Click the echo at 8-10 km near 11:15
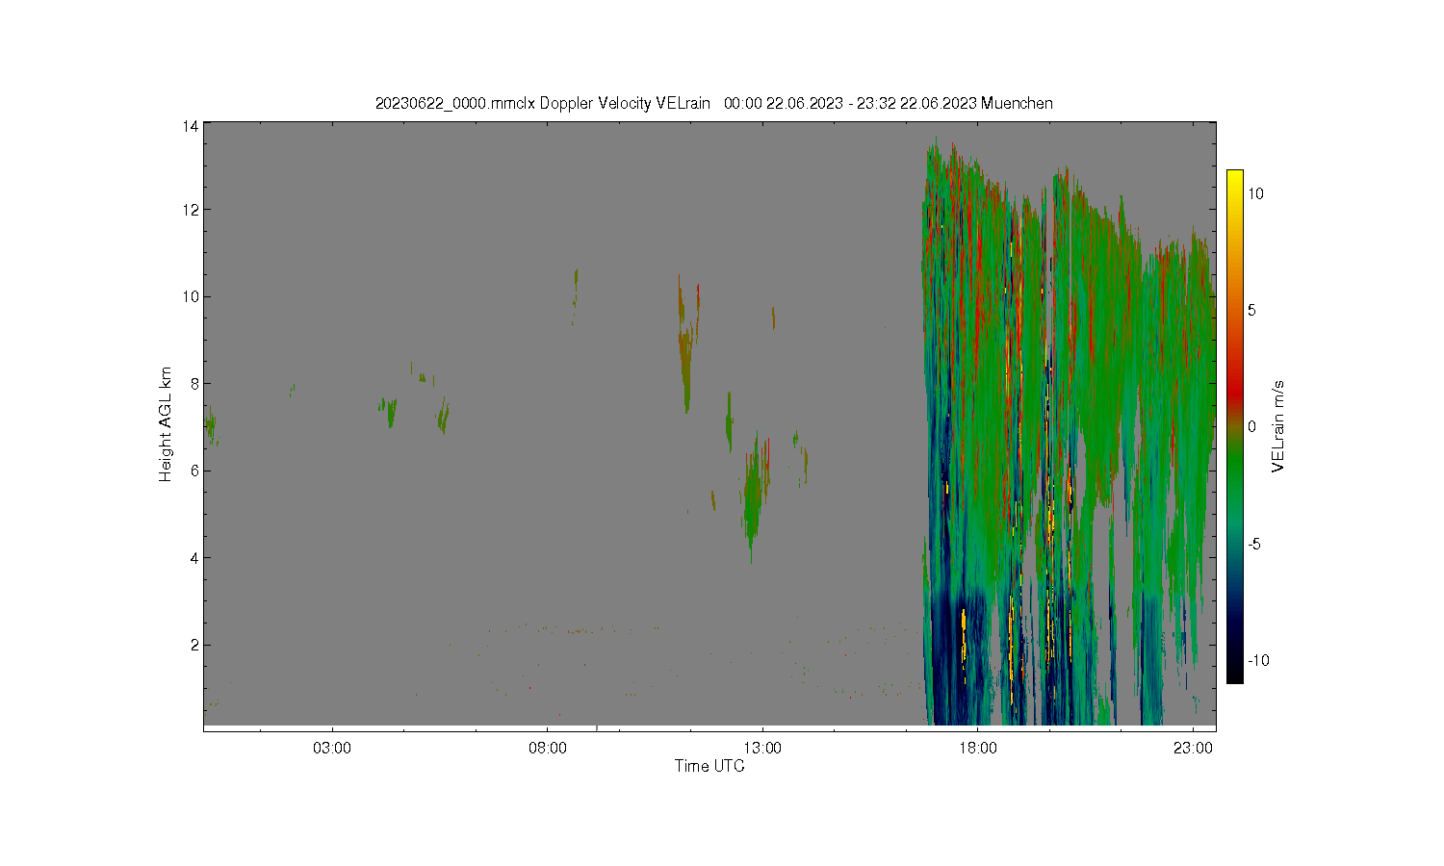The image size is (1444, 866). [686, 346]
